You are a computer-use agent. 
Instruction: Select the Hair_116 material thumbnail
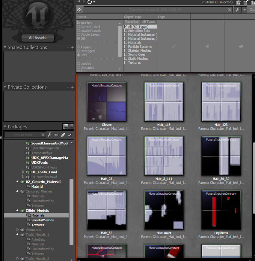[164, 102]
